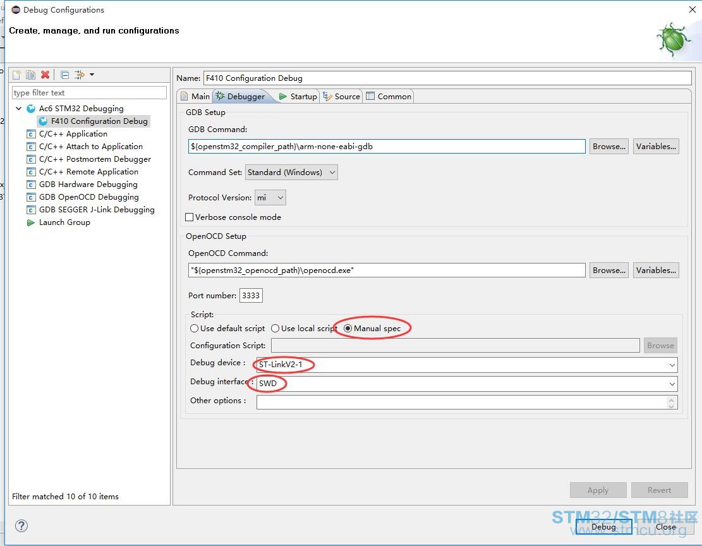The height and width of the screenshot is (546, 702).
Task: Open the Command Set dropdown
Action: pyautogui.click(x=291, y=173)
